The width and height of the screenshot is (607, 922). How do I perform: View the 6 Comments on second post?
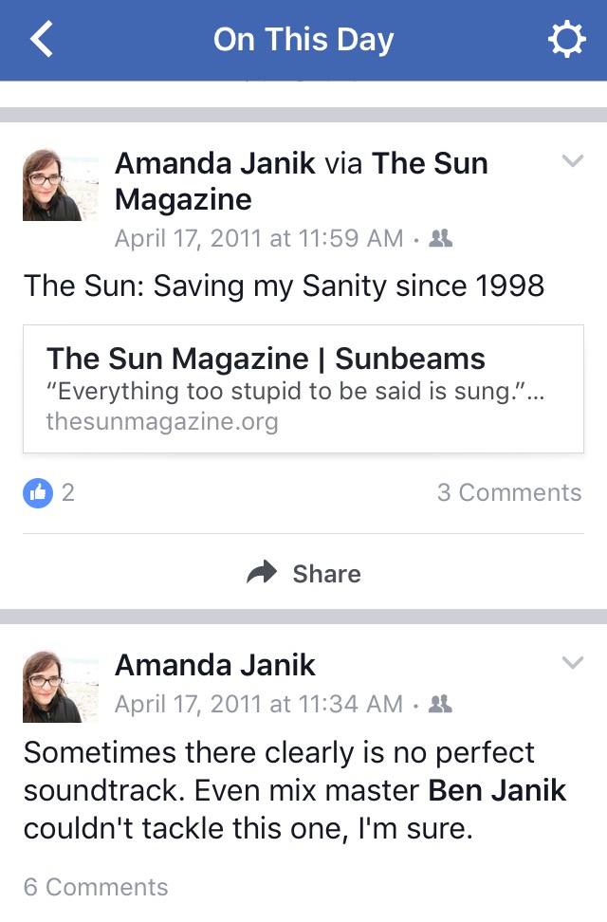pyautogui.click(x=96, y=887)
